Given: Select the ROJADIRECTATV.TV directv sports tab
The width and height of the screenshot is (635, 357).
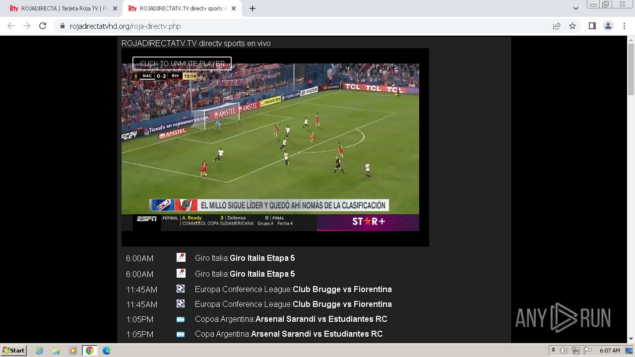Looking at the screenshot, I should pyautogui.click(x=182, y=8).
